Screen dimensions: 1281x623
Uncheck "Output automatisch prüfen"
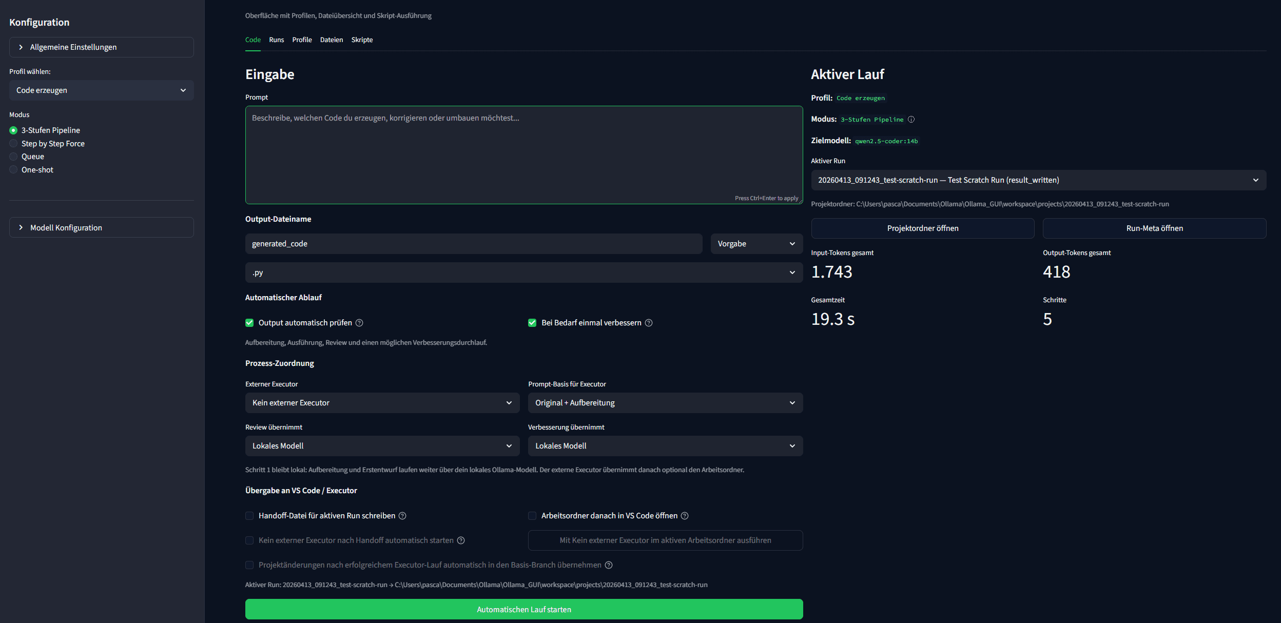[249, 323]
